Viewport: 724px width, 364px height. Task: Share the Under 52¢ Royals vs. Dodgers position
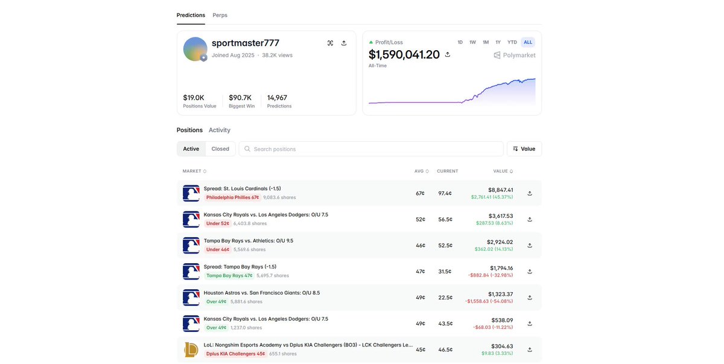click(530, 219)
